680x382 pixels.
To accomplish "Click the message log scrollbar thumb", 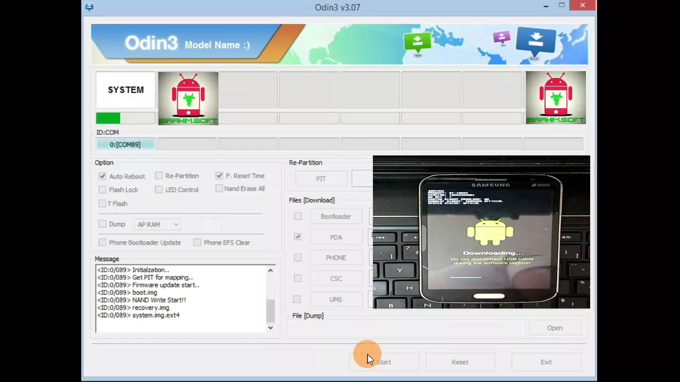I will (270, 310).
